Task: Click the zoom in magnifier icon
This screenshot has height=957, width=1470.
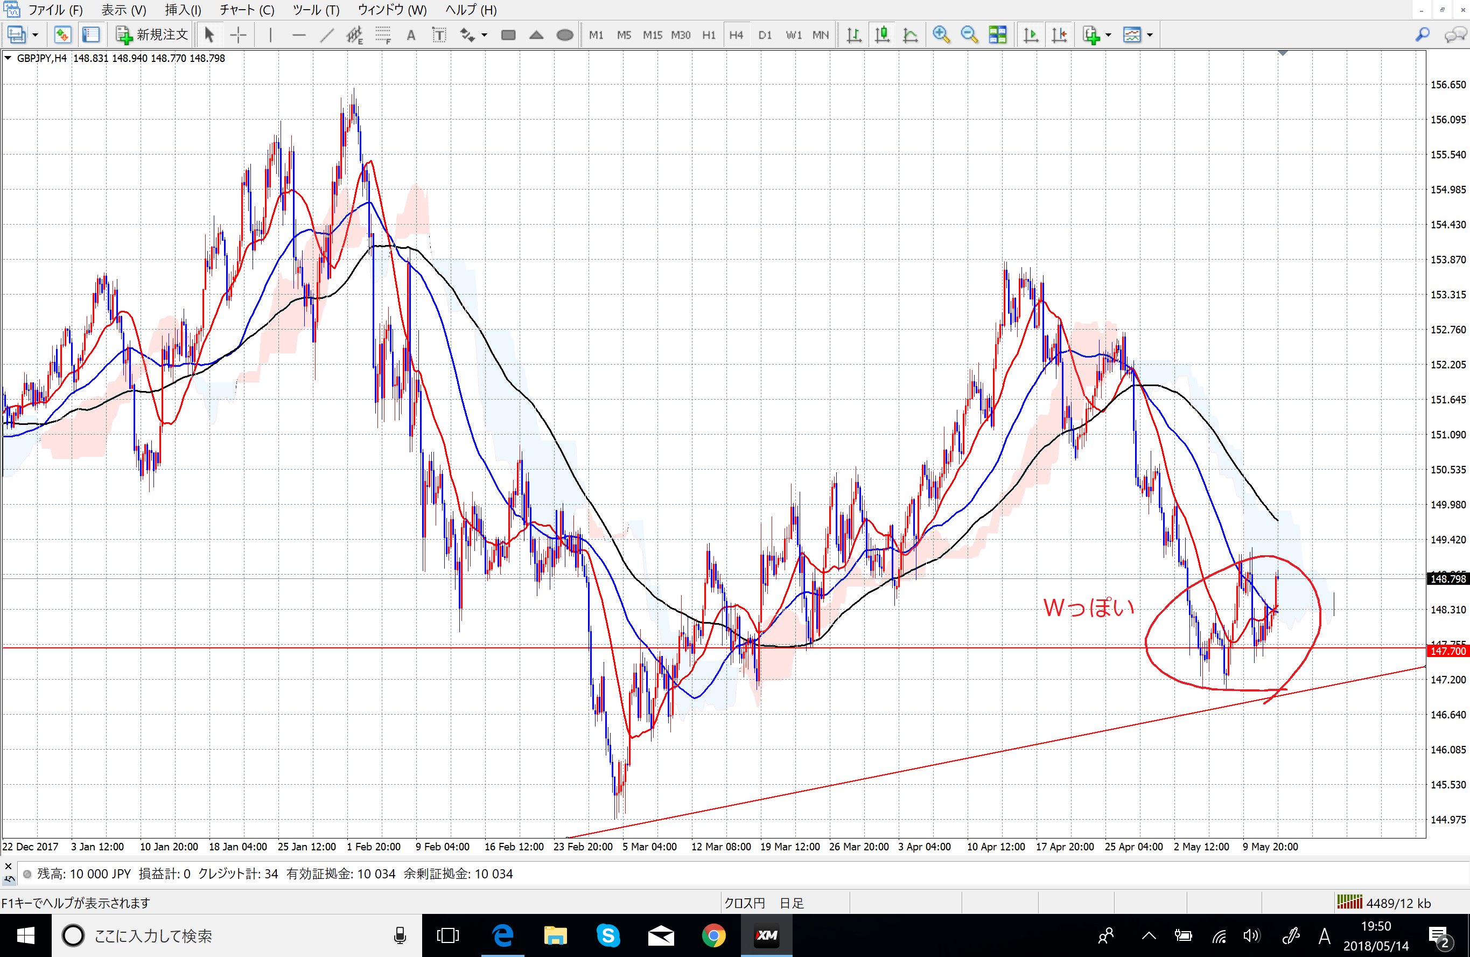Action: pyautogui.click(x=941, y=35)
